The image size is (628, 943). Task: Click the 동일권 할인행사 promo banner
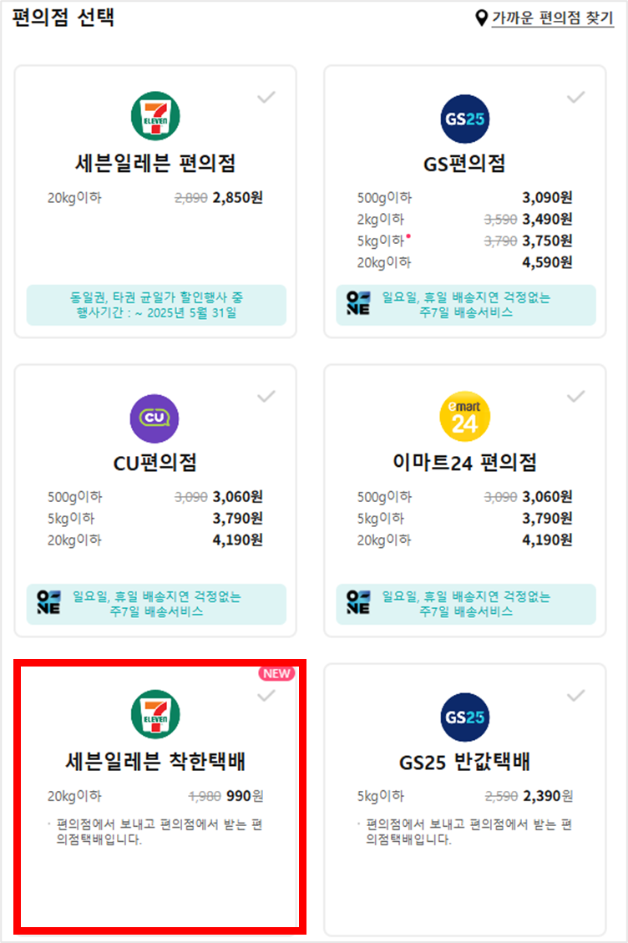155,305
